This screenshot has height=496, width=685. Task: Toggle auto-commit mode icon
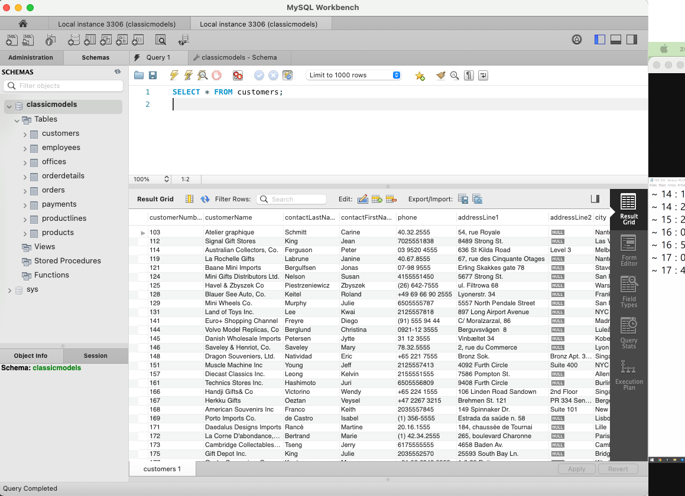287,75
